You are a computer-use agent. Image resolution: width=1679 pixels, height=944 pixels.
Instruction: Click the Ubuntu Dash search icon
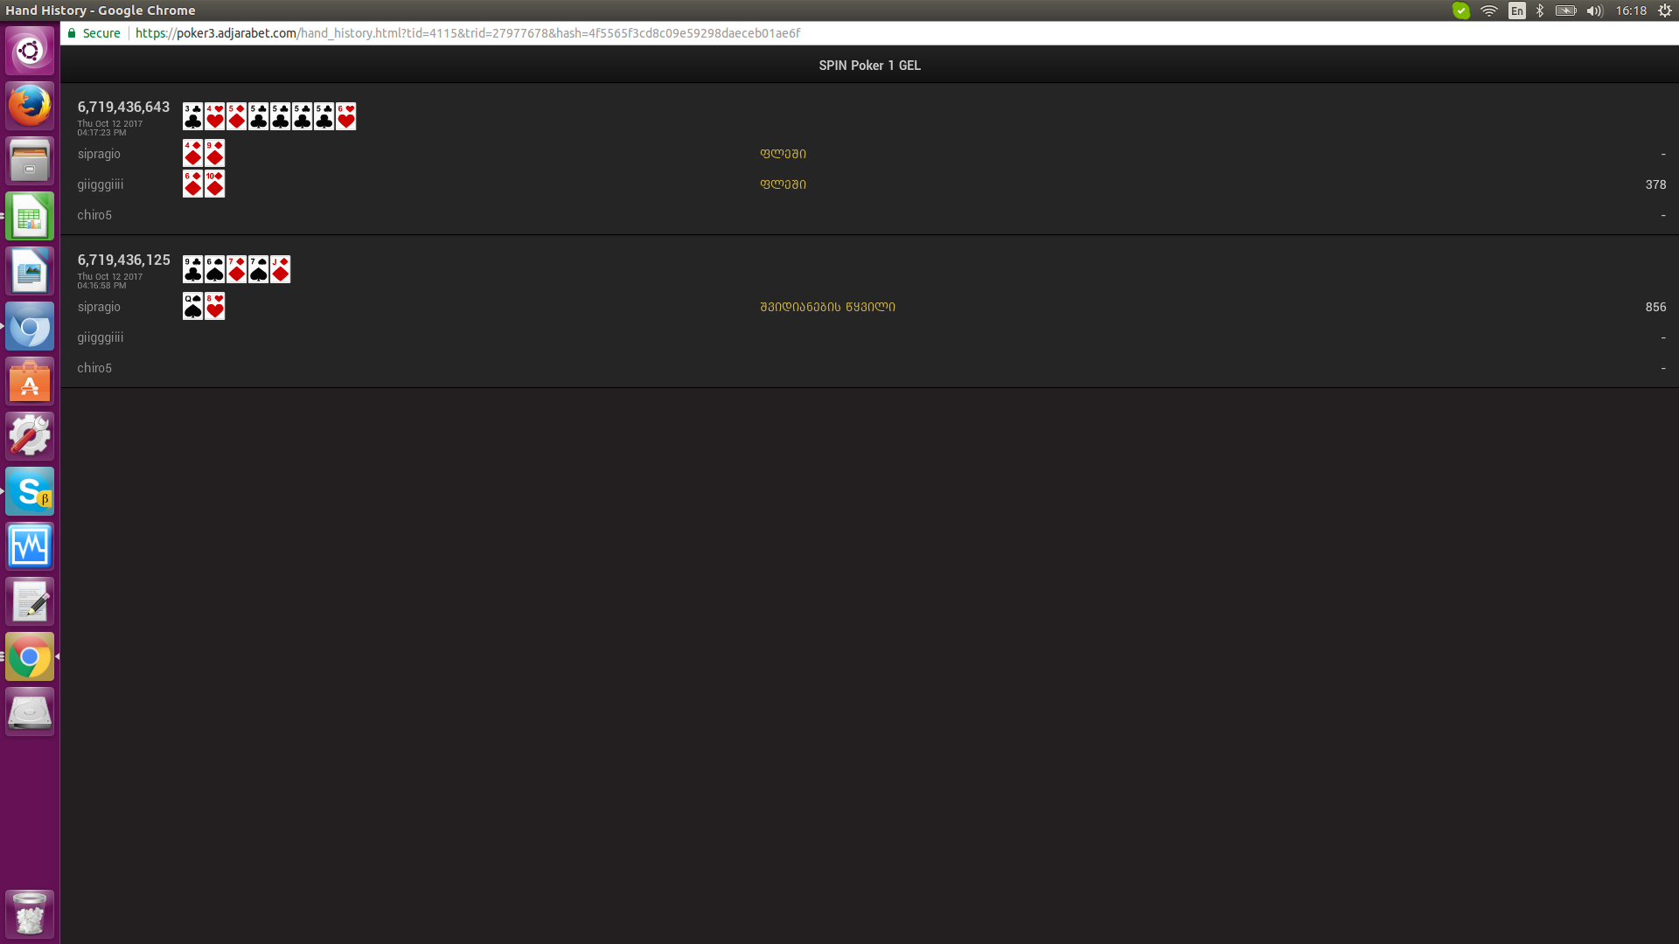click(x=30, y=51)
